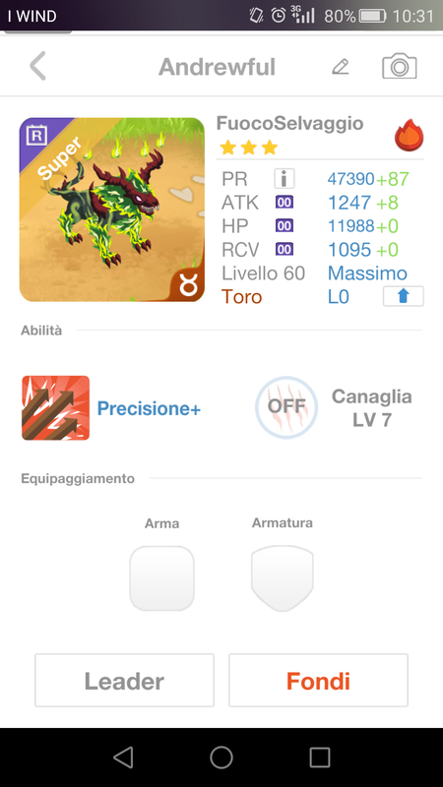Tap the pencil edit name icon

(x=341, y=66)
